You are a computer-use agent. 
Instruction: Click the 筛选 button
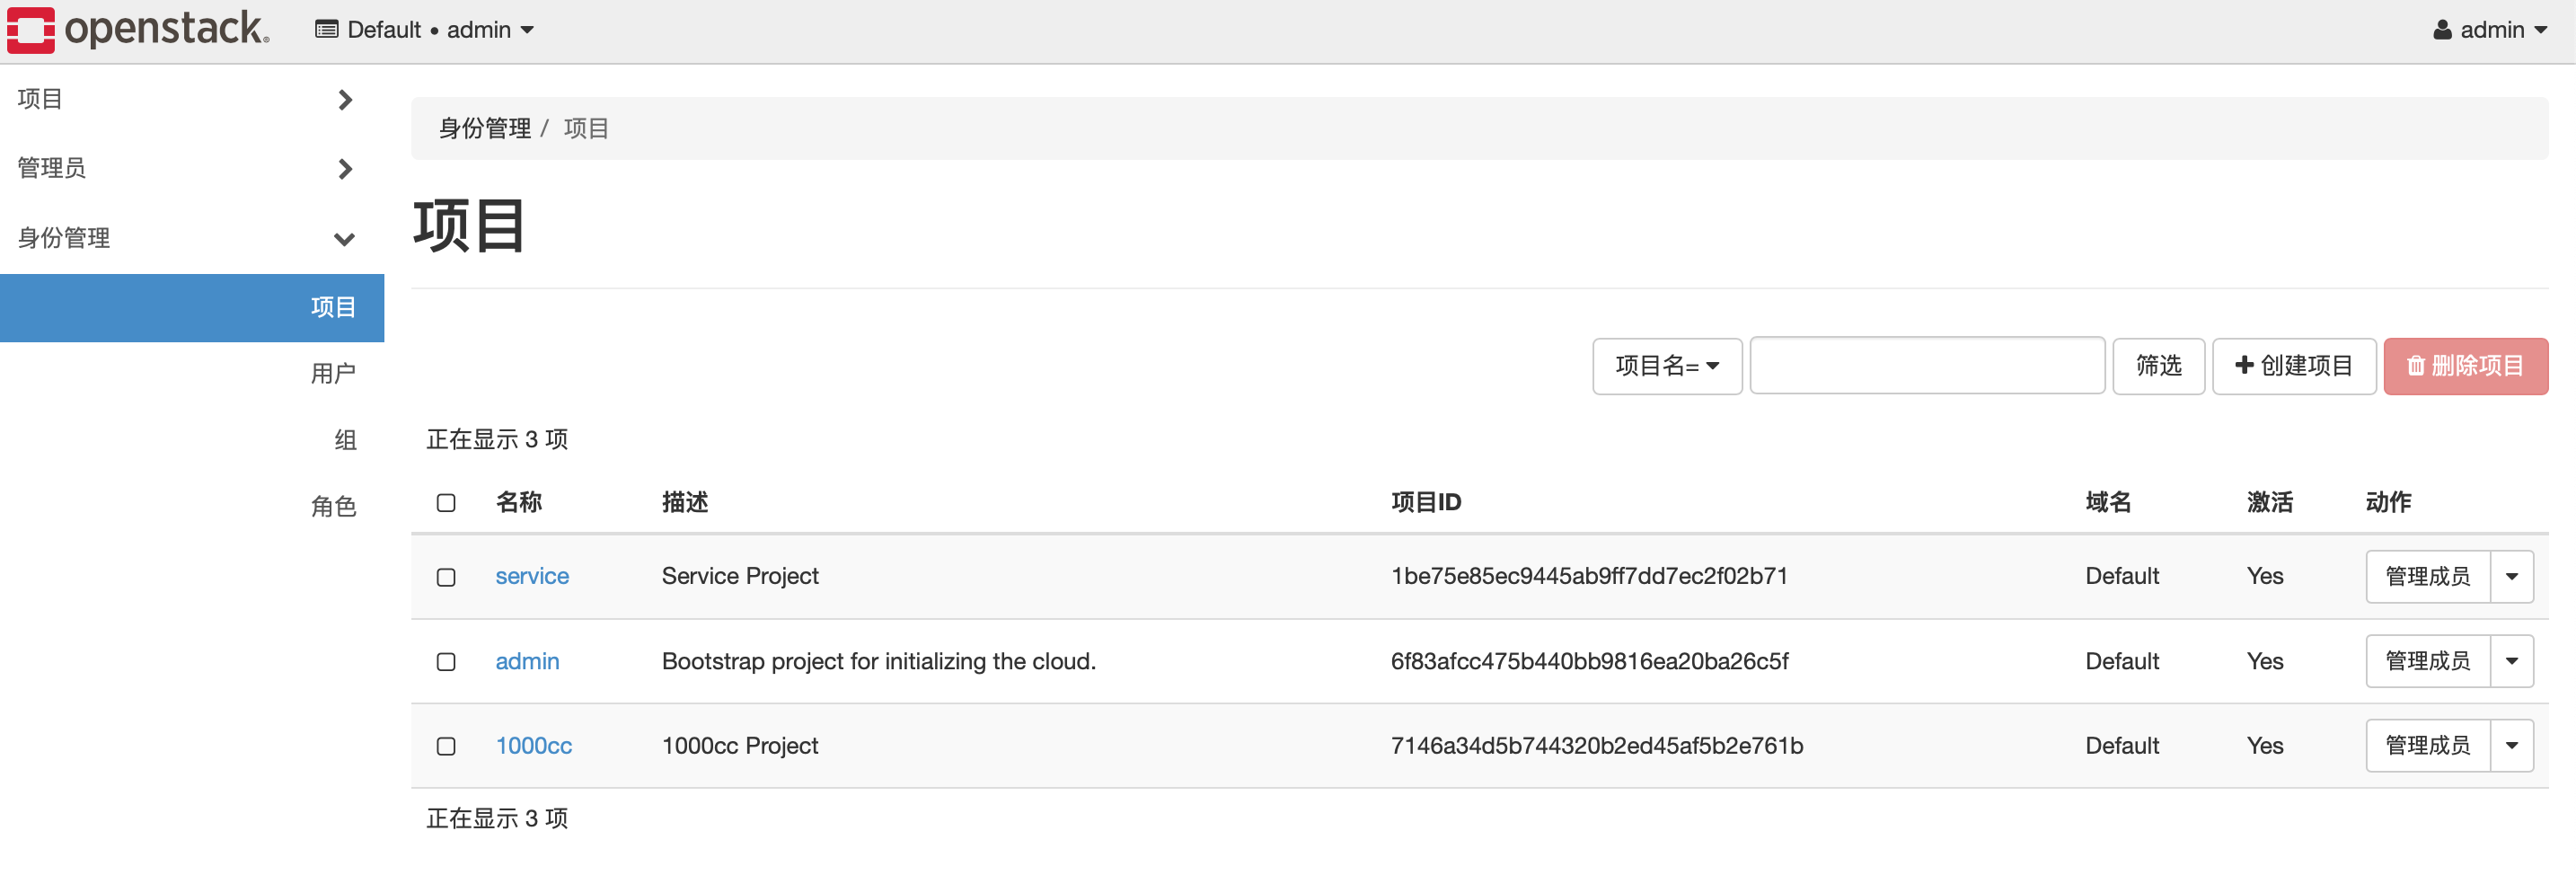coord(2158,366)
